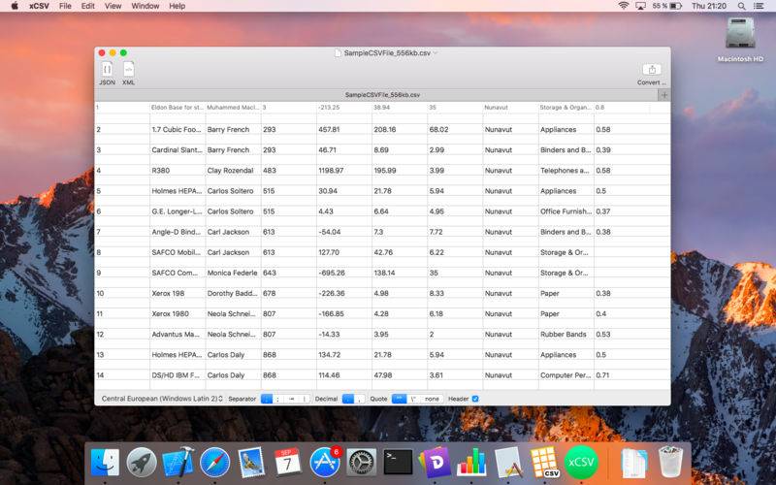Select comma separator segment
Screen dimensions: 776x485
pyautogui.click(x=267, y=399)
